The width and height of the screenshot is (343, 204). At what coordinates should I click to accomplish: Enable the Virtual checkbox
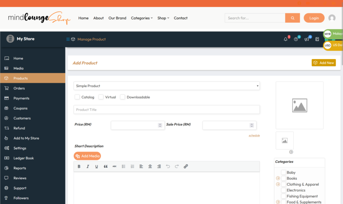(101, 97)
